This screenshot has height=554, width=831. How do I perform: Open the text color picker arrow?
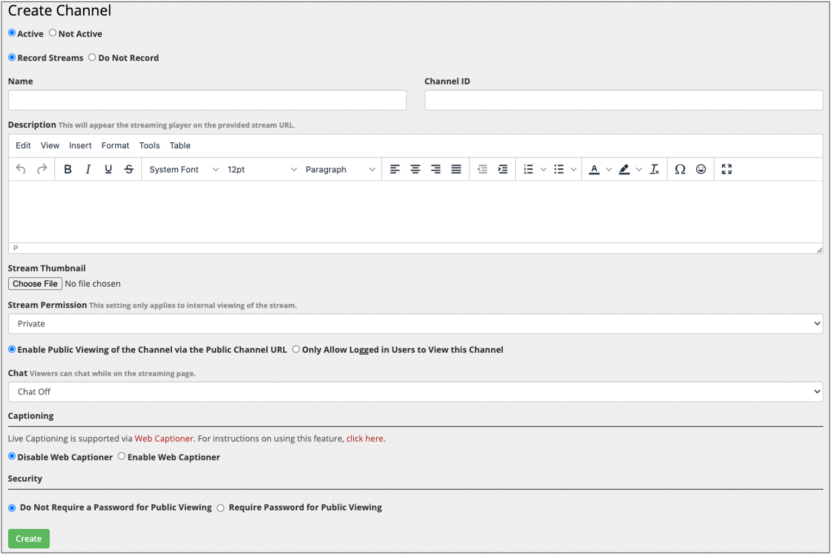pos(609,169)
